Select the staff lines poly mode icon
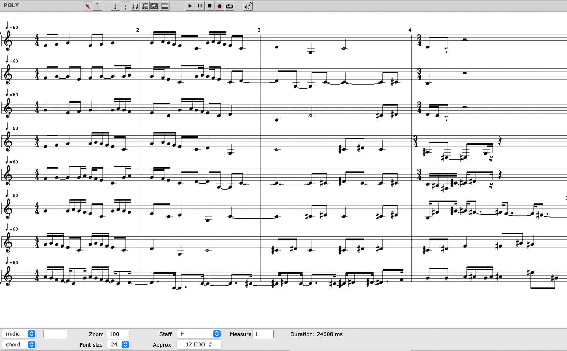This screenshot has width=567, height=351. click(x=165, y=6)
